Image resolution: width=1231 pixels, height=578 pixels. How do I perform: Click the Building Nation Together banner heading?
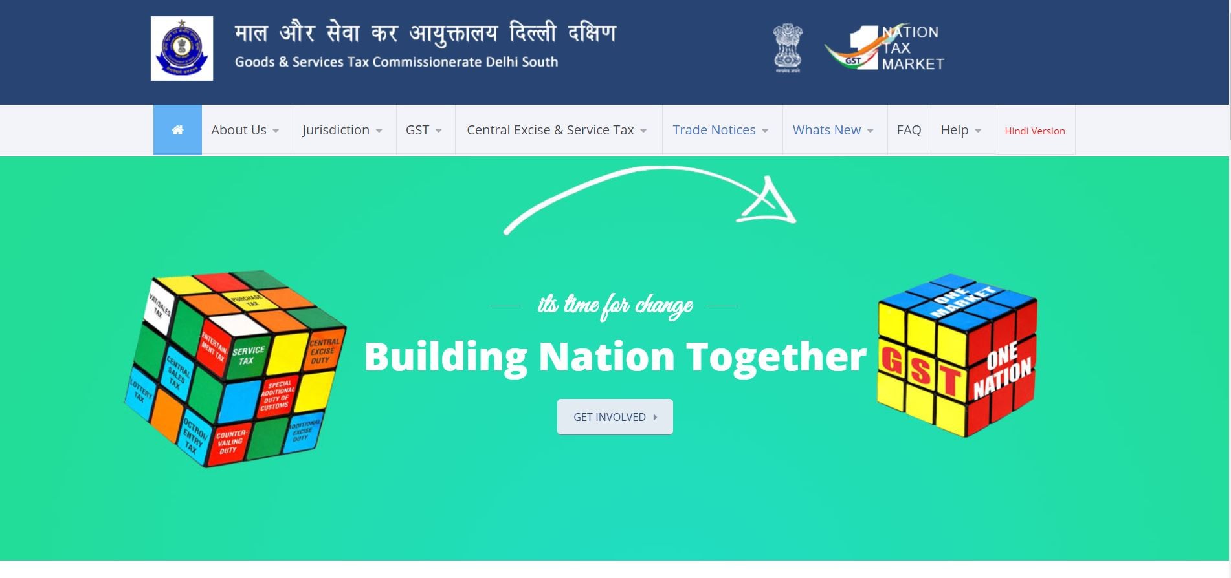[615, 356]
